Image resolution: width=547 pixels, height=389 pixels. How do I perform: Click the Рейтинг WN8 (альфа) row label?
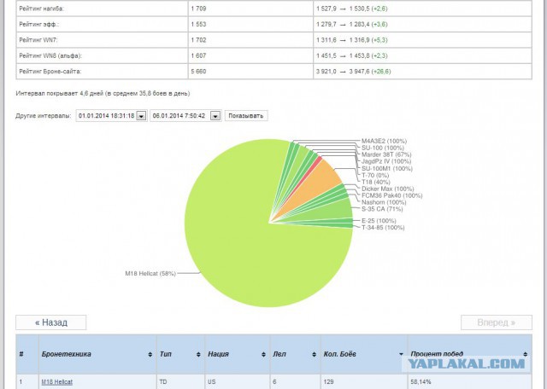coord(50,55)
